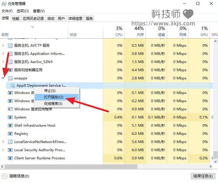Screen dimensions: 218x183
Task: Choose 打开服务(O) in the context menu
Action: [57, 97]
